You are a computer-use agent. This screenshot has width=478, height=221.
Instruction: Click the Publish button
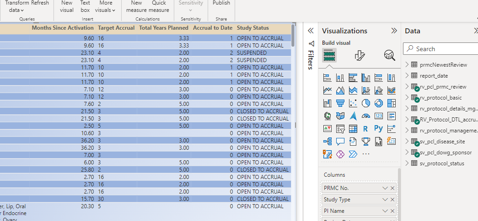click(x=221, y=3)
